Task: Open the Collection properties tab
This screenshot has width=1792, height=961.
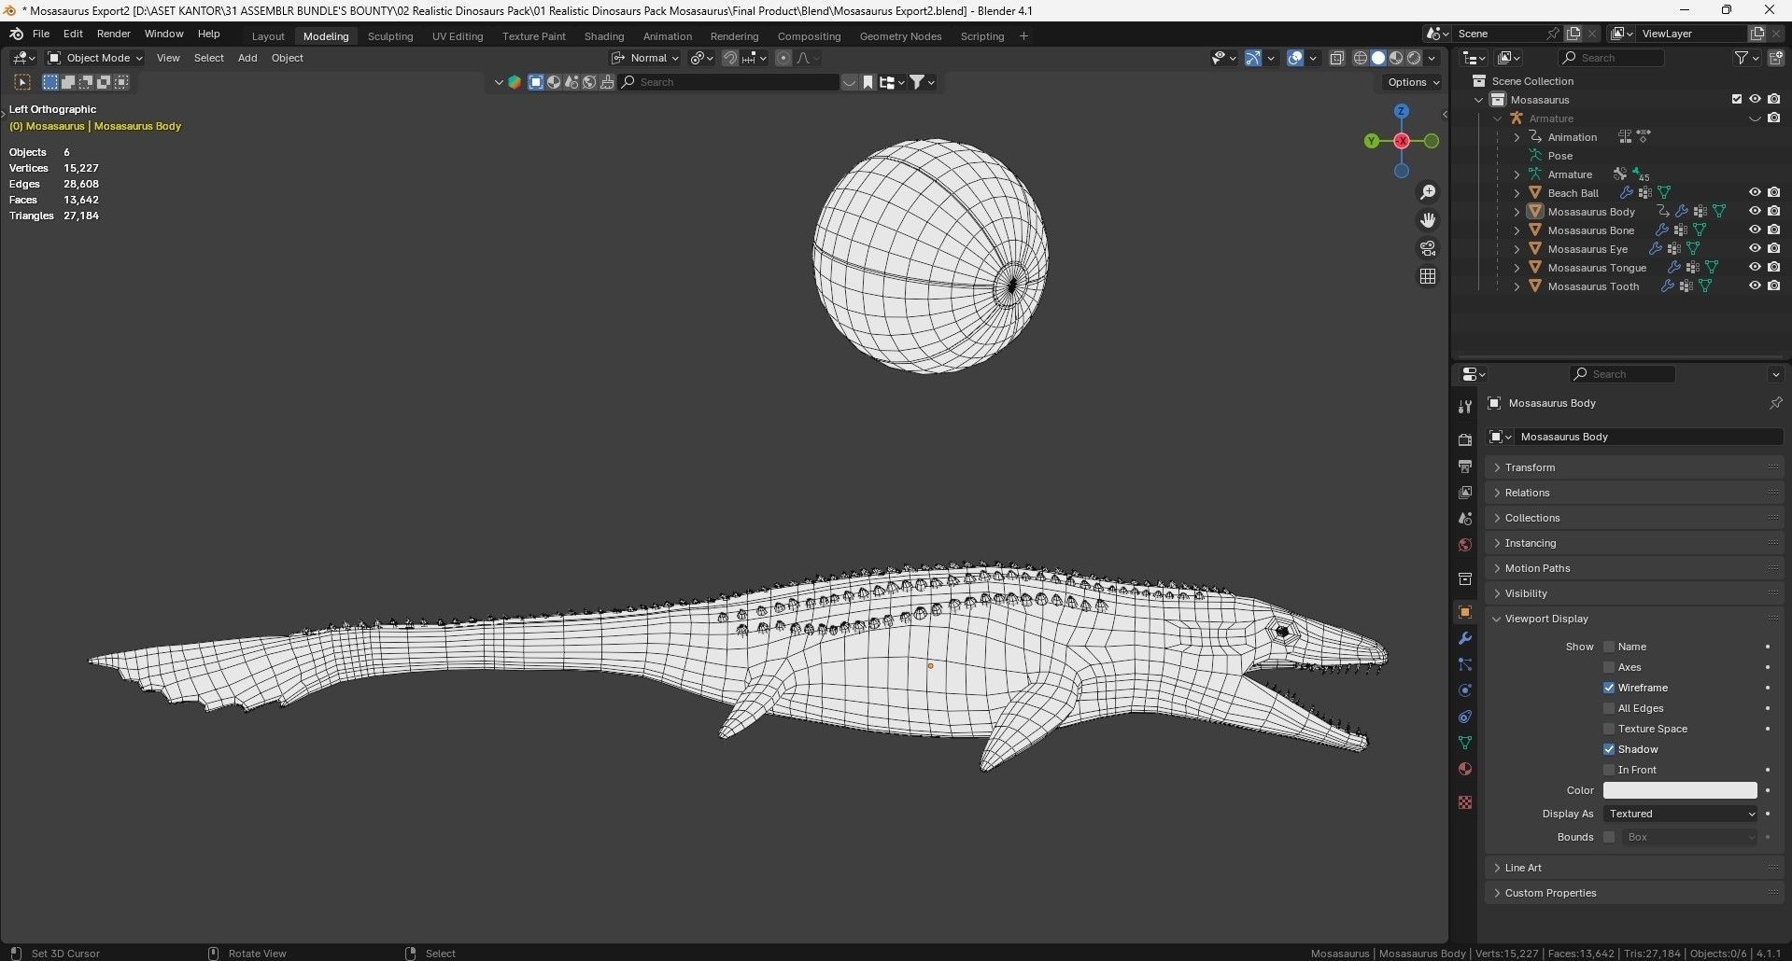Action: coord(1464,578)
